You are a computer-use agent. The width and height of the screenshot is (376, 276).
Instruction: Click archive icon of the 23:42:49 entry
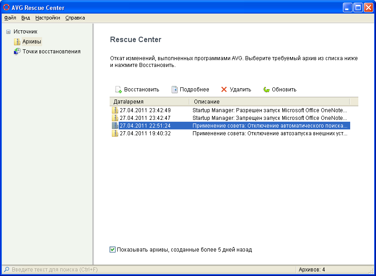click(x=115, y=110)
